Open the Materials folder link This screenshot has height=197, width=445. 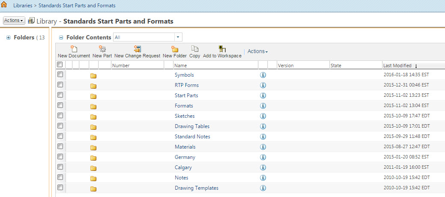coord(185,147)
